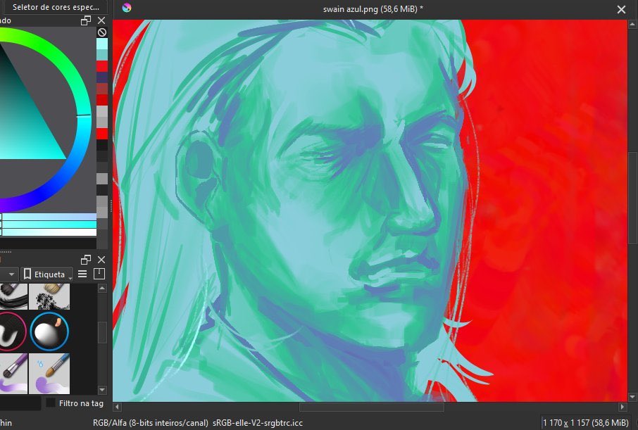
Task: Choose the black bristle stroke brush preset
Action: (13, 296)
